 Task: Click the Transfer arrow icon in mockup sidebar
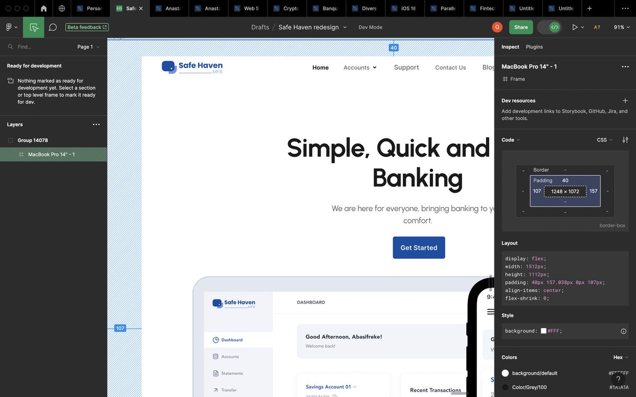216,390
